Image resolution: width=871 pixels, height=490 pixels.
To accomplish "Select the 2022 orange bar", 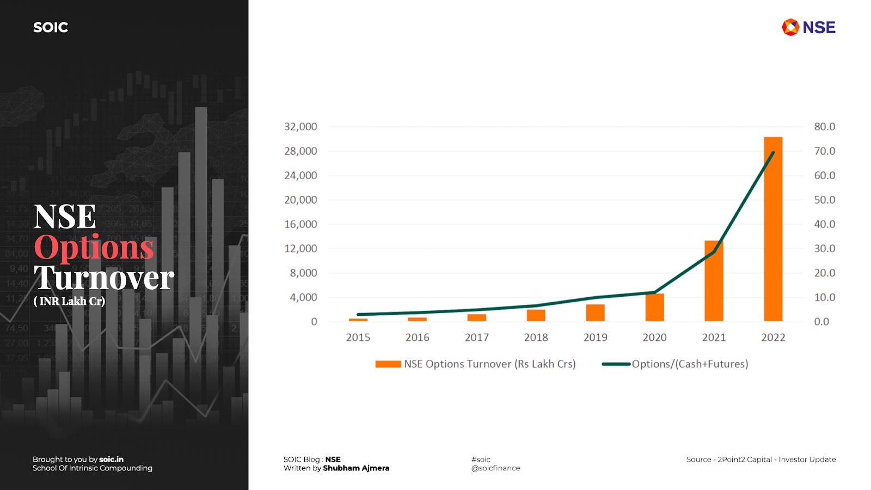I will 773,229.
